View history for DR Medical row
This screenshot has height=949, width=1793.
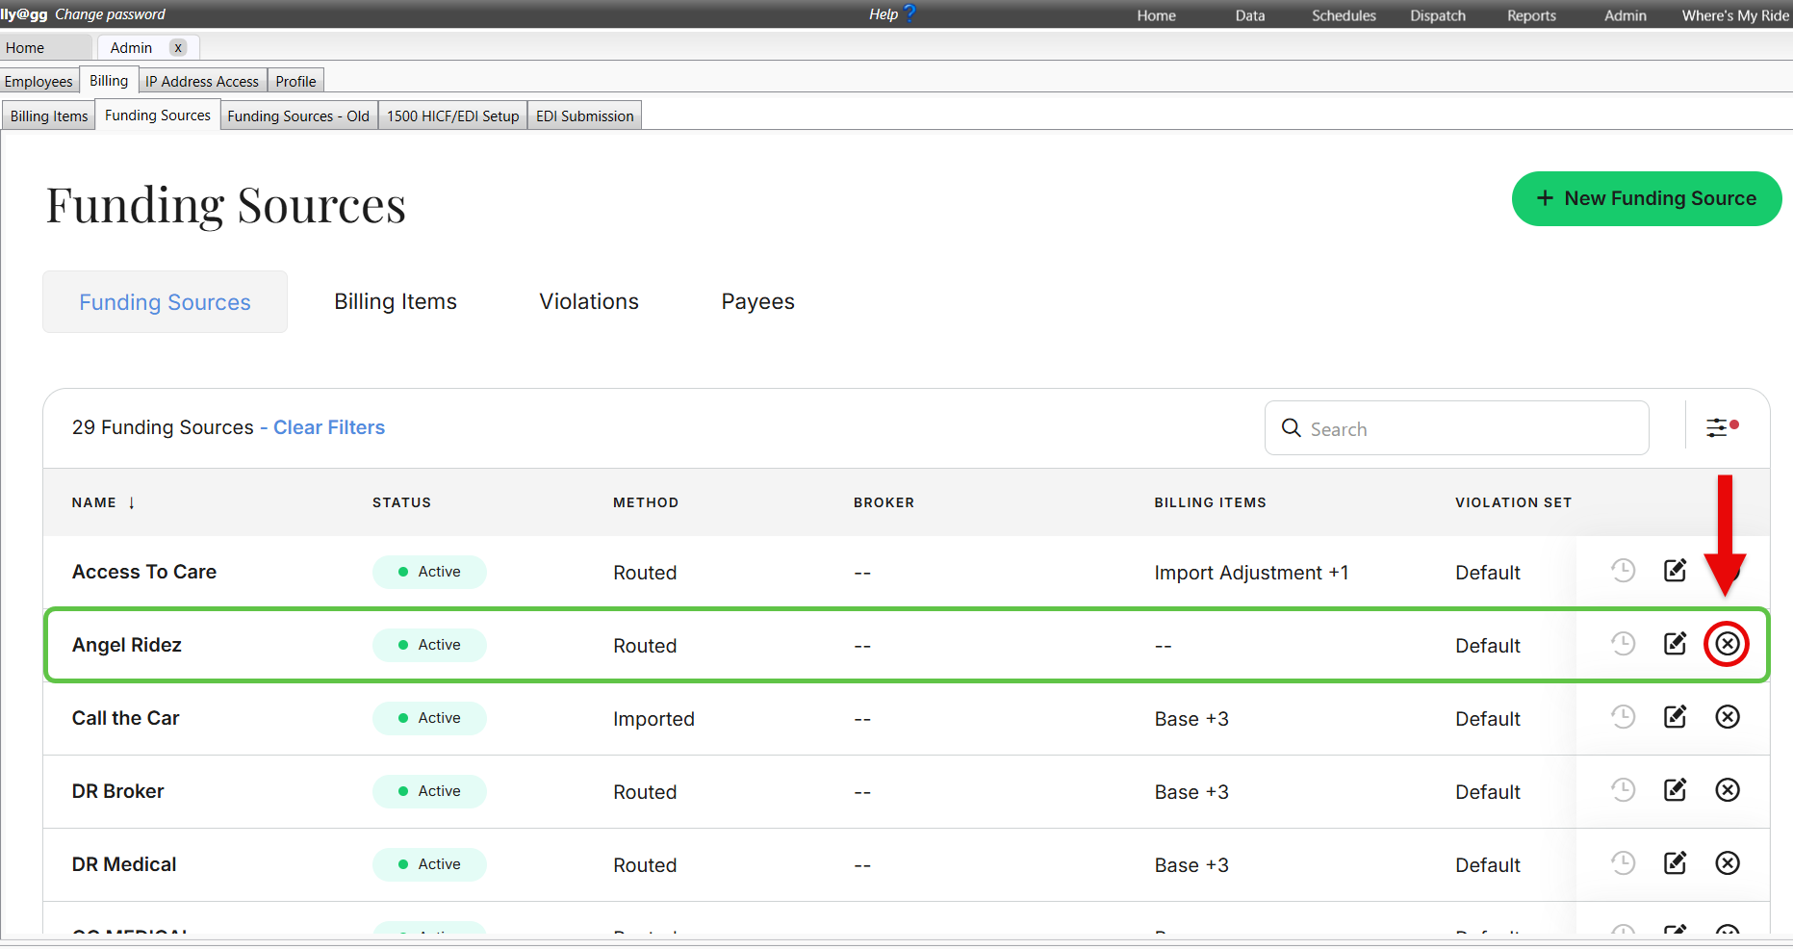[x=1623, y=863]
